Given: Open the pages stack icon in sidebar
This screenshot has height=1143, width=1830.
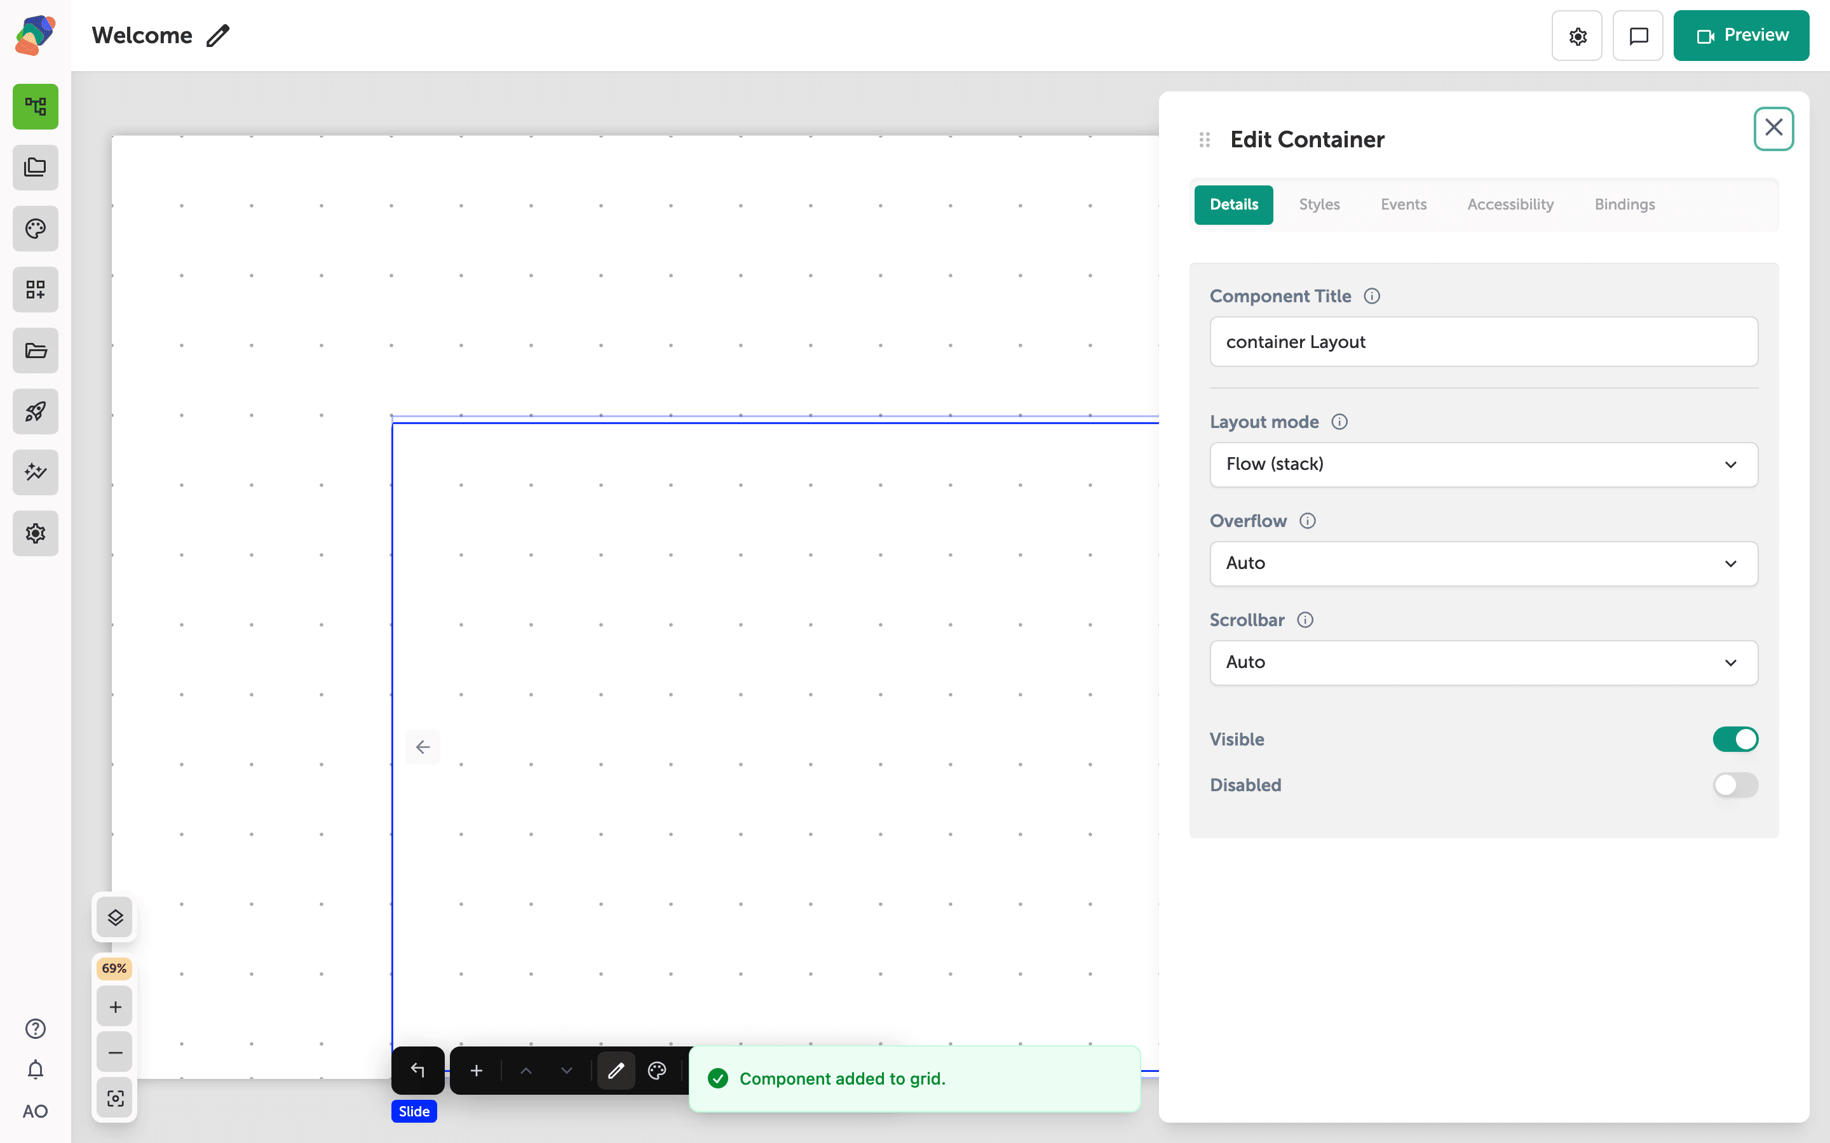Looking at the screenshot, I should click(x=36, y=168).
